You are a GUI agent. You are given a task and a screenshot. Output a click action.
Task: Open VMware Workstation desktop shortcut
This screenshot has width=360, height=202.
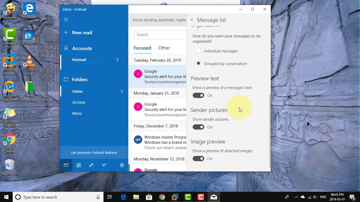10,65
